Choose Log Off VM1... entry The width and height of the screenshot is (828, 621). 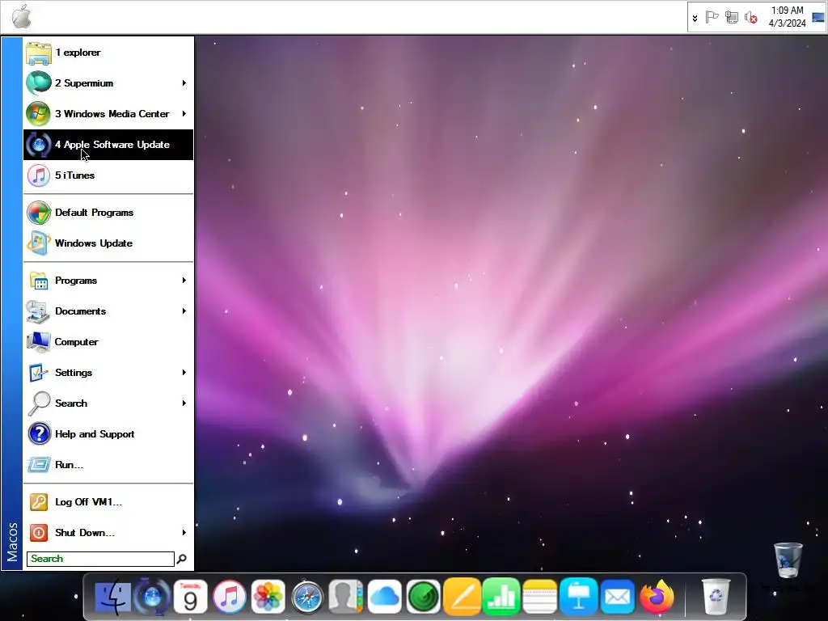pyautogui.click(x=108, y=501)
